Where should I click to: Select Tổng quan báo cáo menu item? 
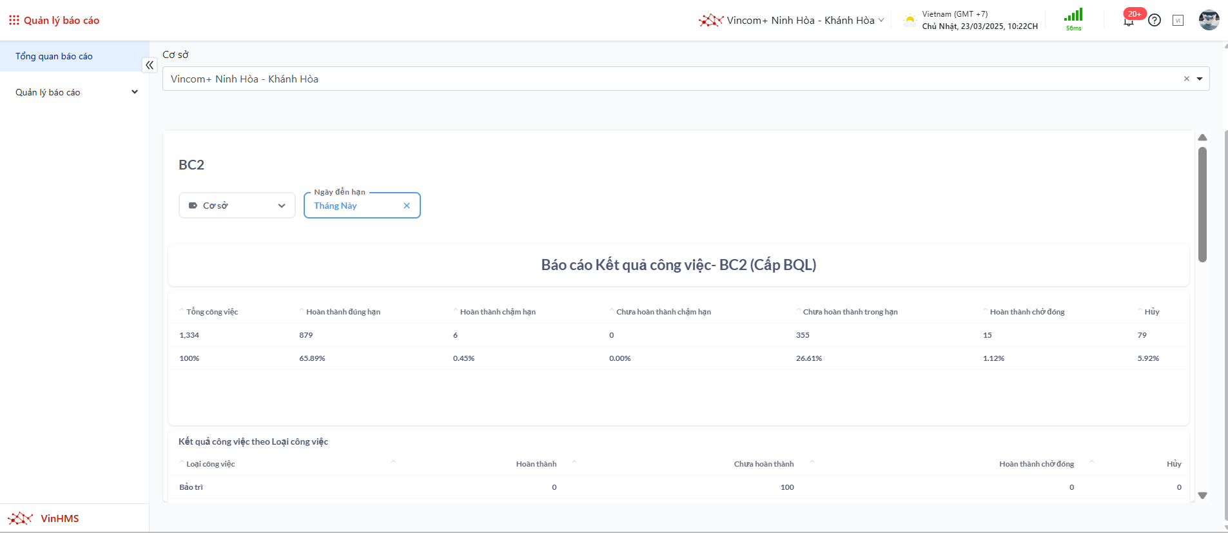(54, 56)
